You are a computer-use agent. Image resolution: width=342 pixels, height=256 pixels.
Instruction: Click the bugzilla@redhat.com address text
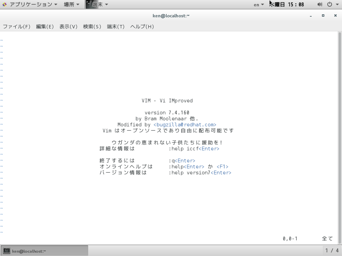(185, 125)
